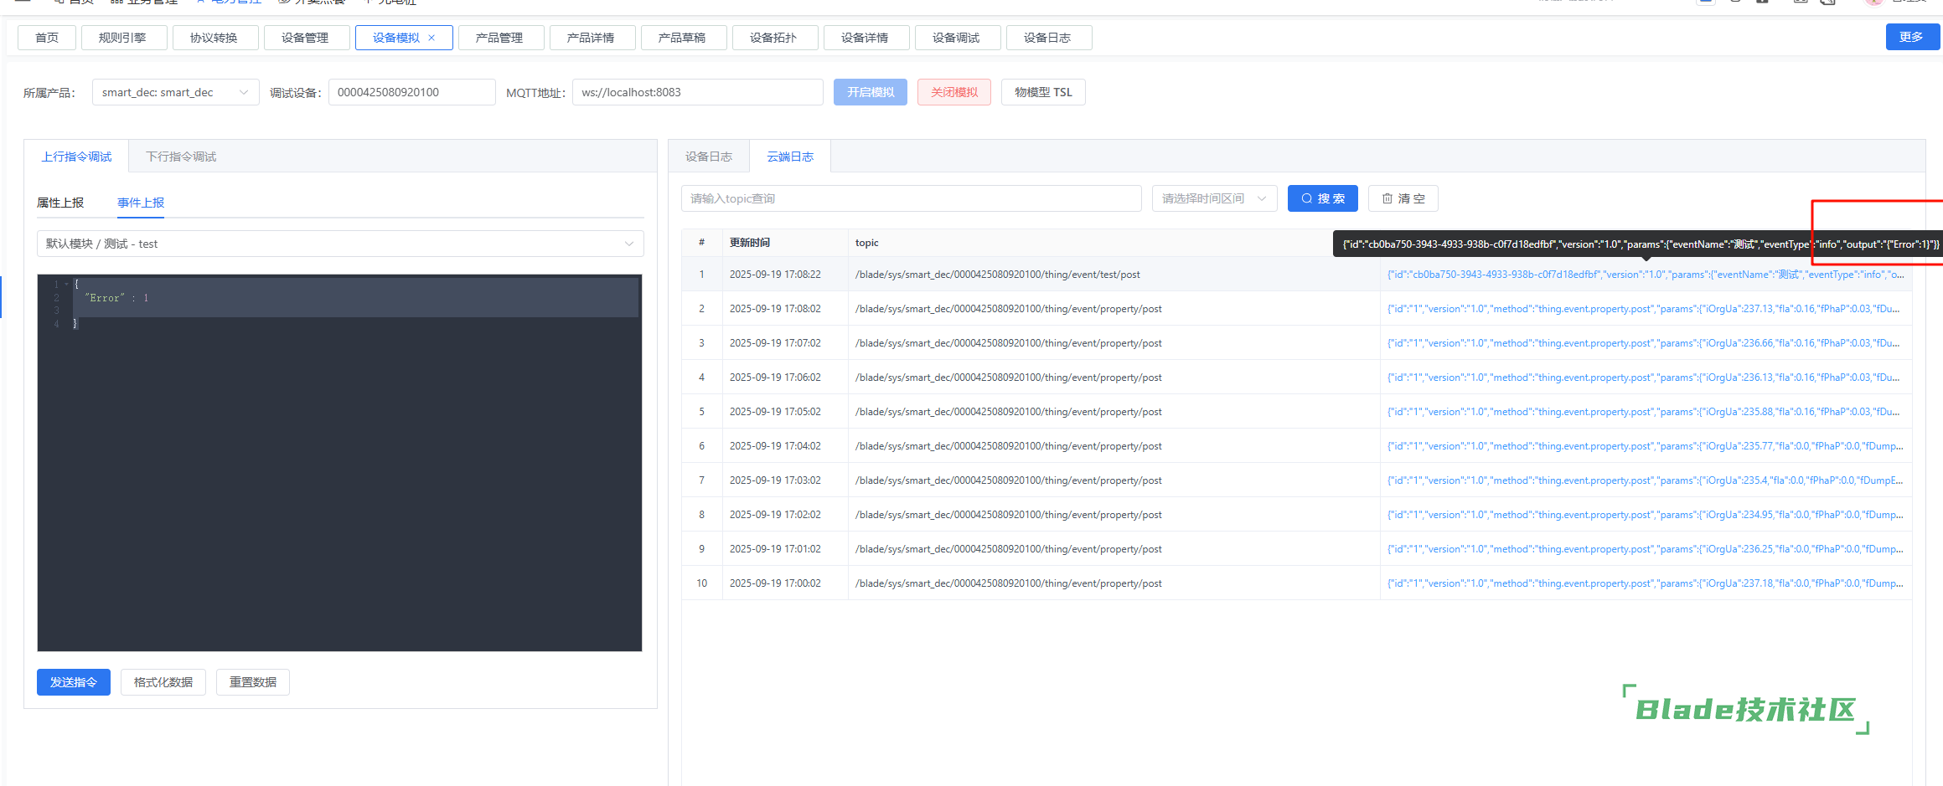Image resolution: width=1943 pixels, height=786 pixels.
Task: Open the message content with fOrgUa 234.95
Action: pyautogui.click(x=1646, y=515)
